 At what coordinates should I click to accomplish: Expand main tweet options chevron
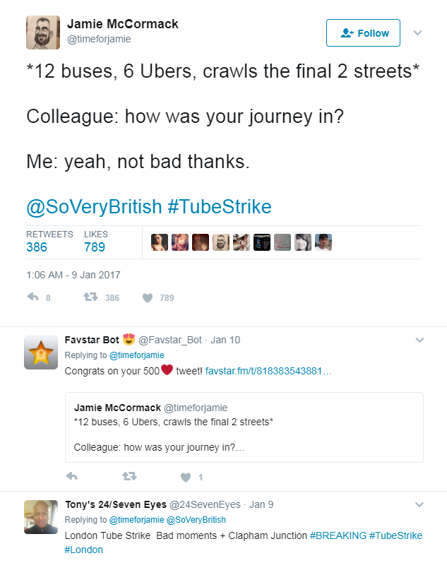pyautogui.click(x=417, y=32)
